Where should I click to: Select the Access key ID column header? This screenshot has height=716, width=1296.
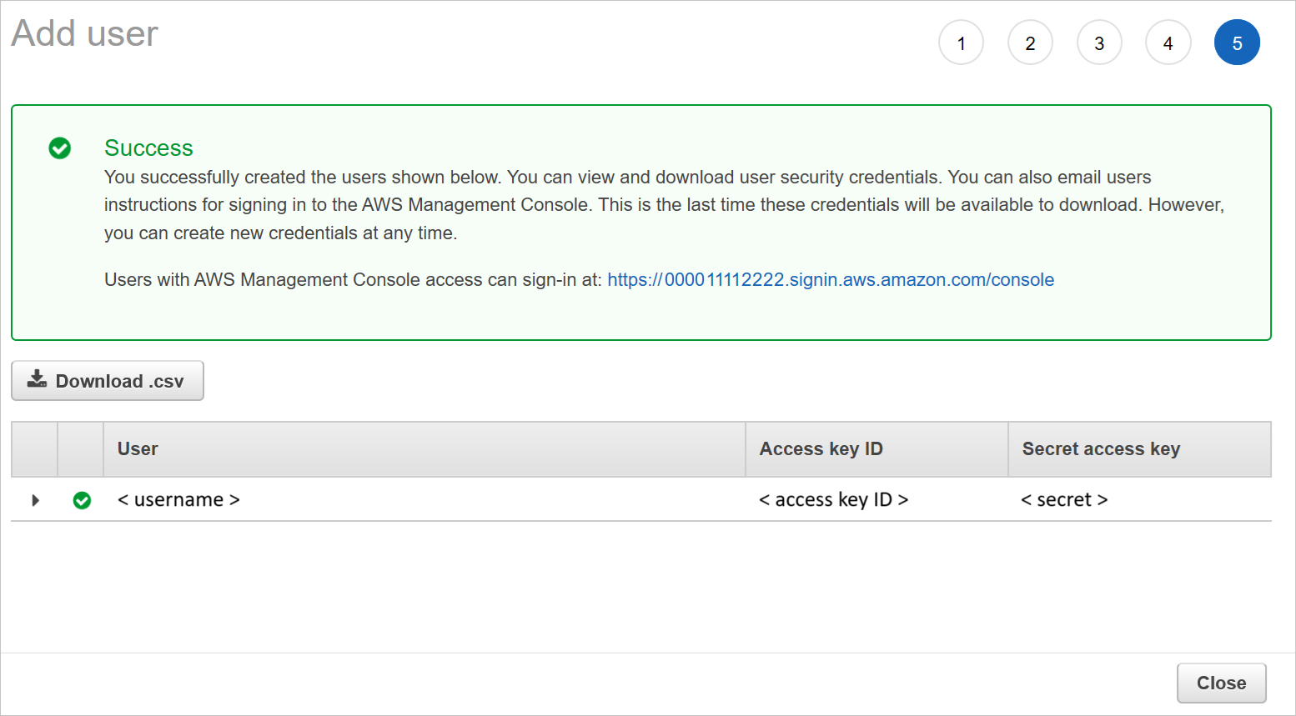tap(821, 448)
